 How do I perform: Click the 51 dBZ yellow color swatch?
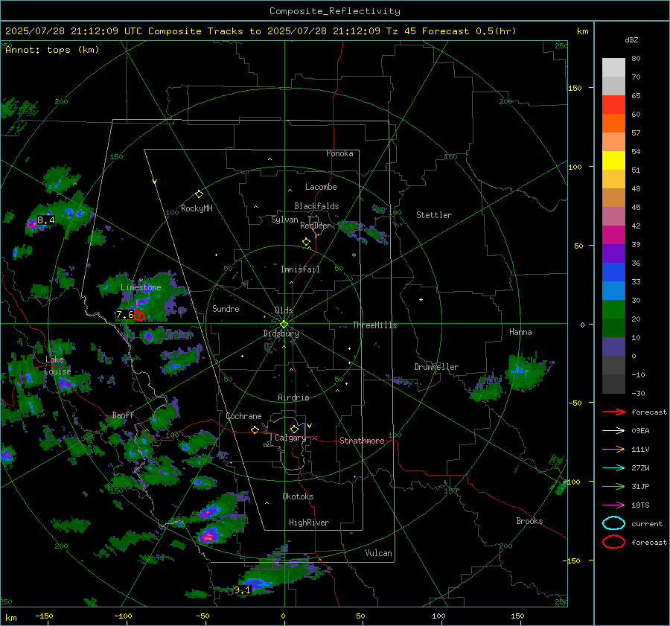pyautogui.click(x=613, y=161)
